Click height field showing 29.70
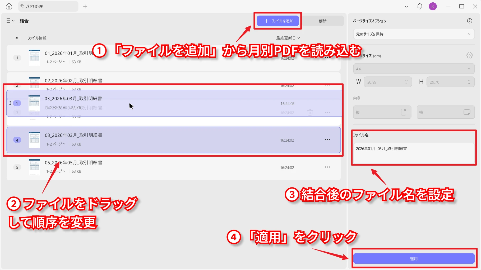 (x=450, y=82)
